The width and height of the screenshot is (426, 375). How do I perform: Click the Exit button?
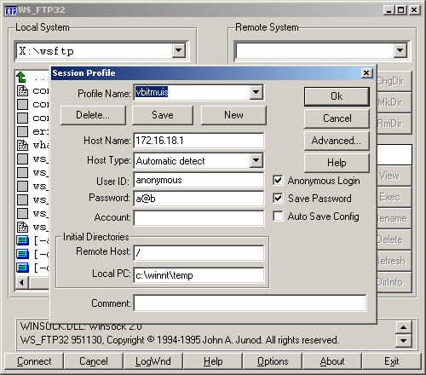coord(392,361)
